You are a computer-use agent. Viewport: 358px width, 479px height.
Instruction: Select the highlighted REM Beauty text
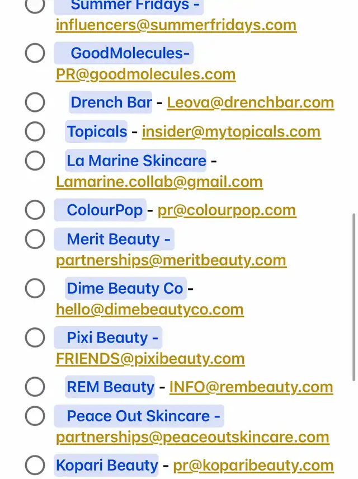point(110,387)
